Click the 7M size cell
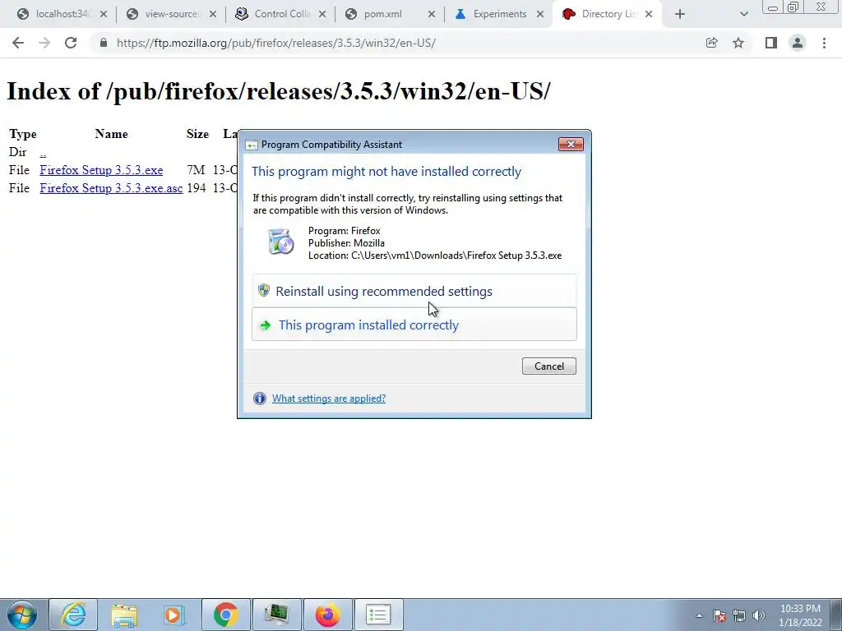This screenshot has height=631, width=842. click(x=196, y=170)
